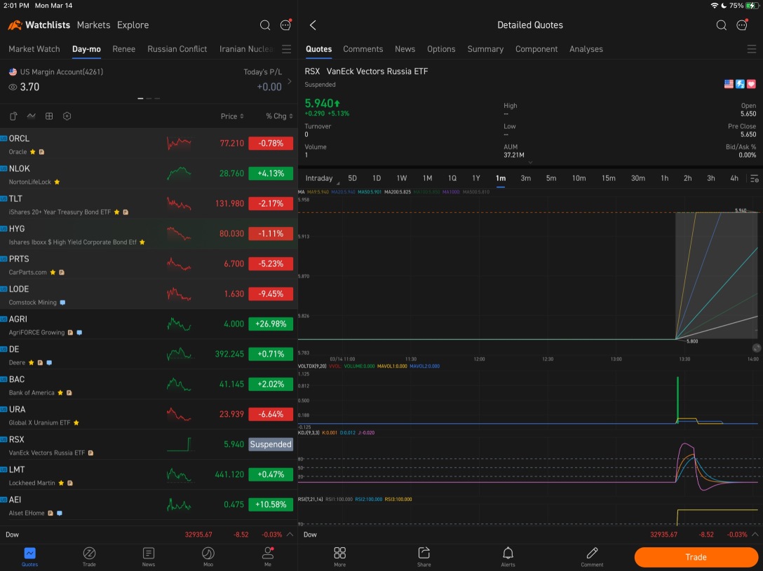The height and width of the screenshot is (571, 763).
Task: Open the Renee watchlist
Action: [123, 49]
